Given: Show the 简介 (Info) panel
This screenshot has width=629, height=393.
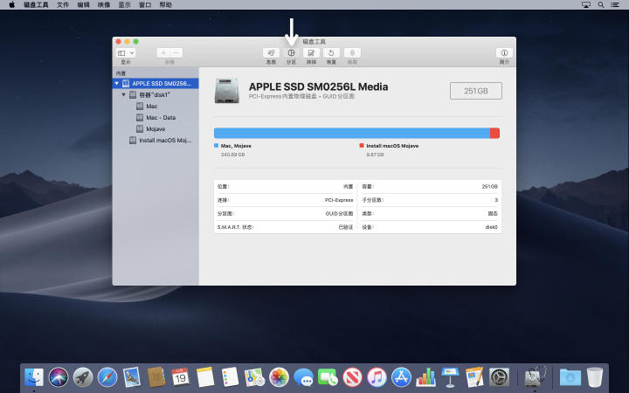Looking at the screenshot, I should tap(504, 53).
